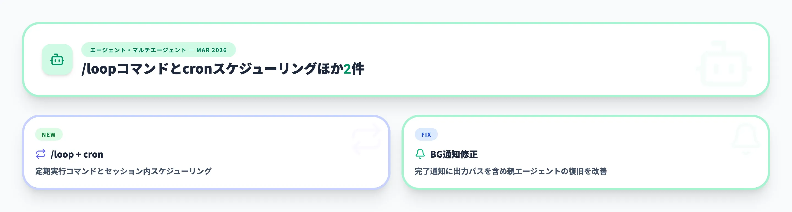
Task: Click the 定期実行コマンド description text
Action: (123, 171)
